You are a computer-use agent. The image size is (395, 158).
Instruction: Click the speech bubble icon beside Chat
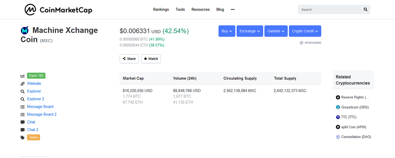click(23, 122)
